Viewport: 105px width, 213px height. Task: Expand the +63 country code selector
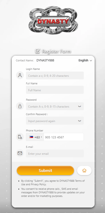35,137
